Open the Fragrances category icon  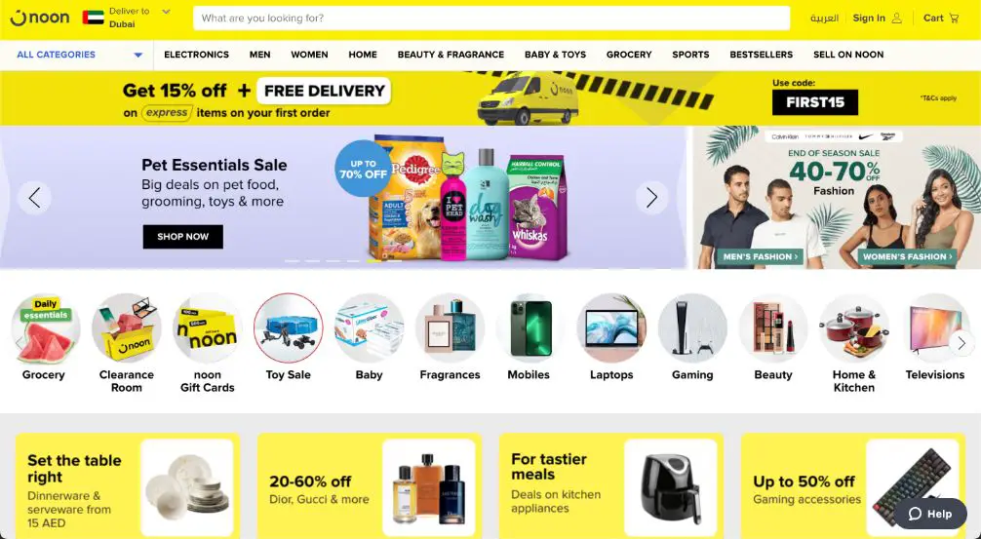pos(450,328)
